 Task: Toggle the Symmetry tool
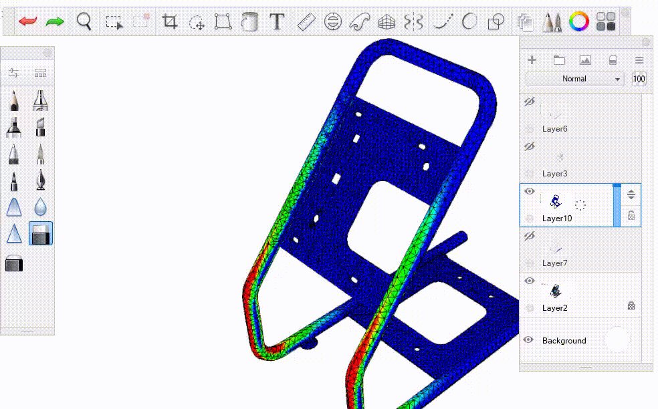click(413, 21)
